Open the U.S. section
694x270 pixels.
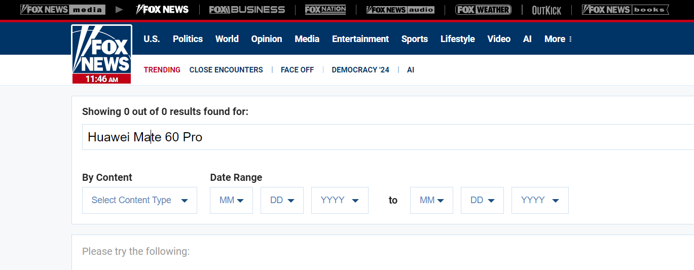[x=152, y=39]
